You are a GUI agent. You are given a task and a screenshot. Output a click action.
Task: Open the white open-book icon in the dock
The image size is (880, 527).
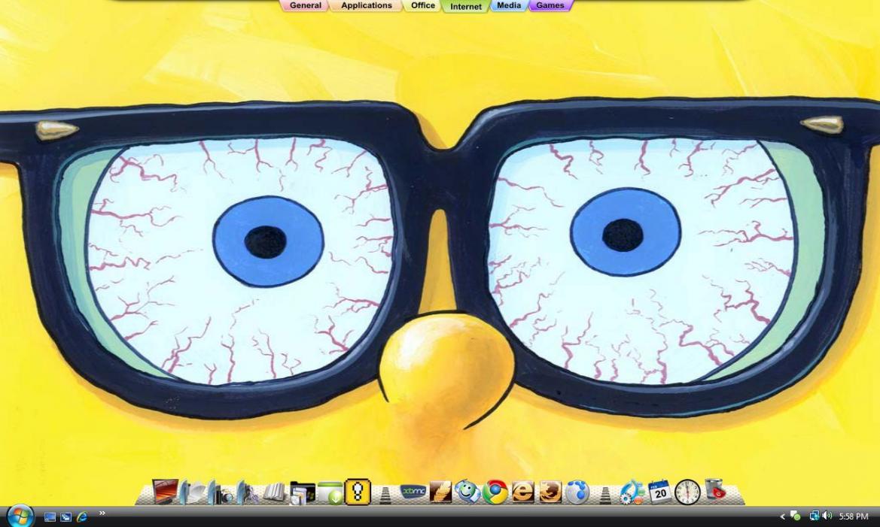(x=275, y=493)
